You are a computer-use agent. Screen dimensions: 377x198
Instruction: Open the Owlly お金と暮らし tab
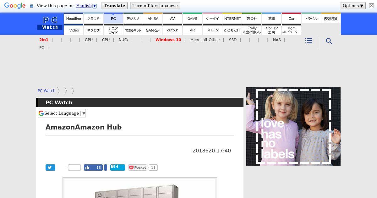252,30
